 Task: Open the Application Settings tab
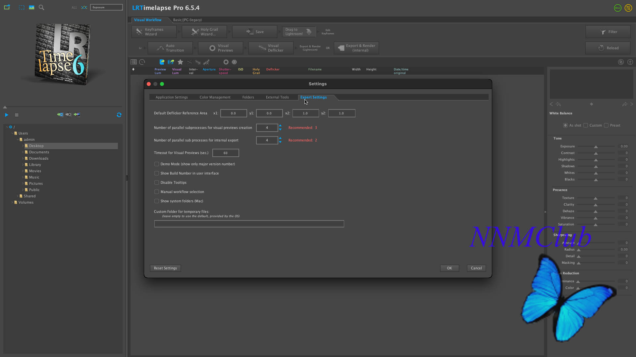[x=172, y=97]
